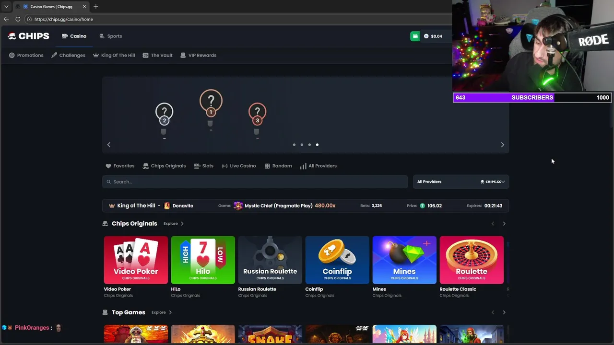The height and width of the screenshot is (345, 614).
Task: Go back in browser
Action: (x=6, y=19)
